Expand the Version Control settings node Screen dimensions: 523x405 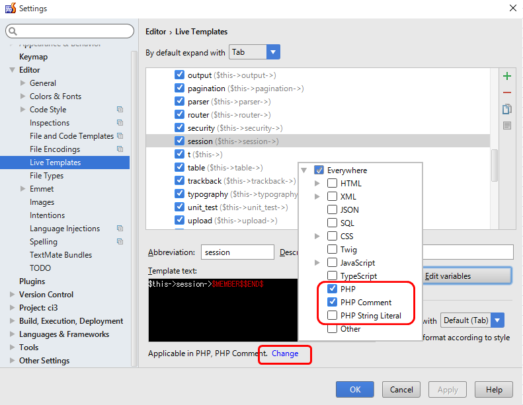(13, 294)
